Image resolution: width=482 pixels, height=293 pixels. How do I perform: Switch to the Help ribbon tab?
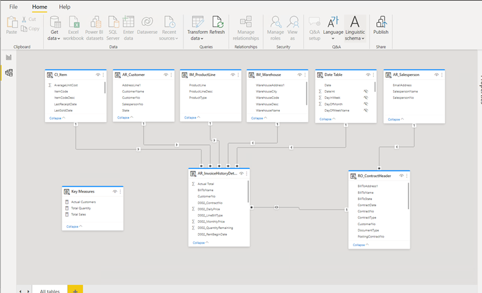click(64, 7)
